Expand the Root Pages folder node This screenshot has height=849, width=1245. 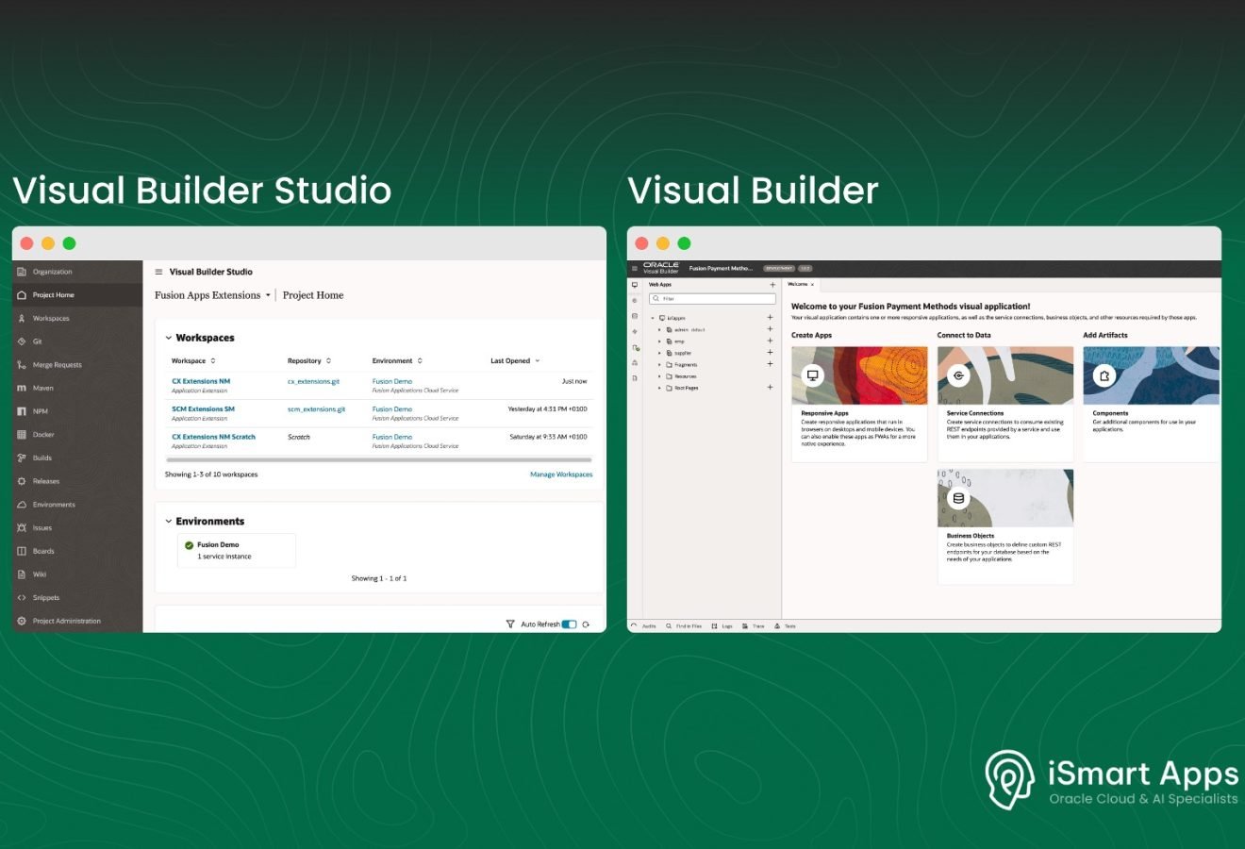pos(659,388)
